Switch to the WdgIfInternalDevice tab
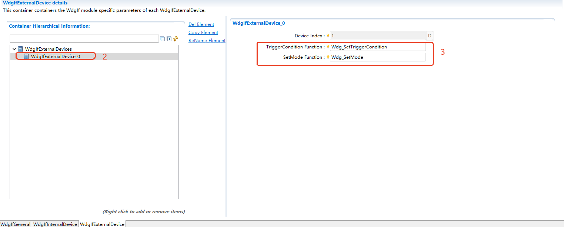 coord(55,224)
